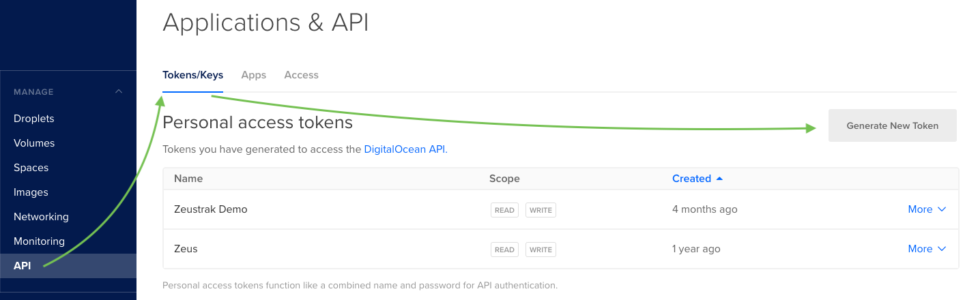The image size is (978, 300).
Task: Switch to the Apps tab
Action: coord(254,75)
